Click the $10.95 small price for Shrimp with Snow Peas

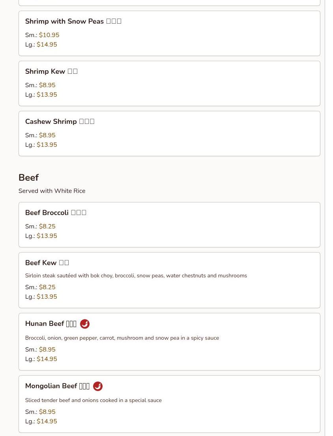49,35
